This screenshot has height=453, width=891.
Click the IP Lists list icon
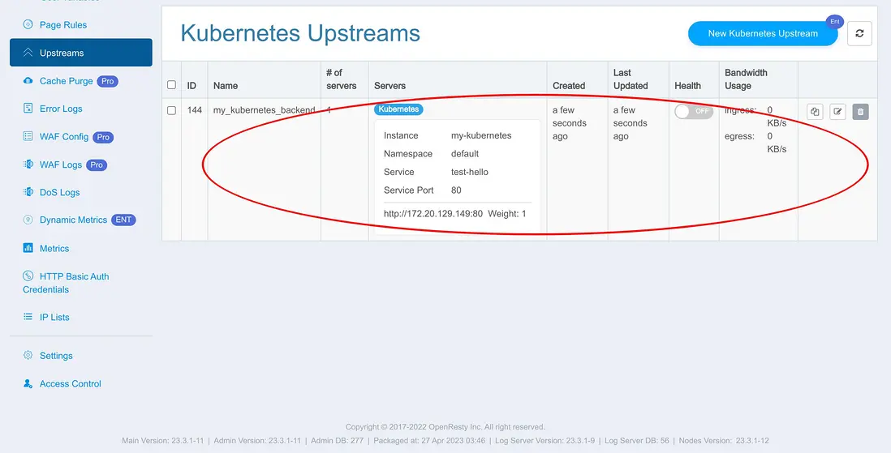tap(28, 317)
